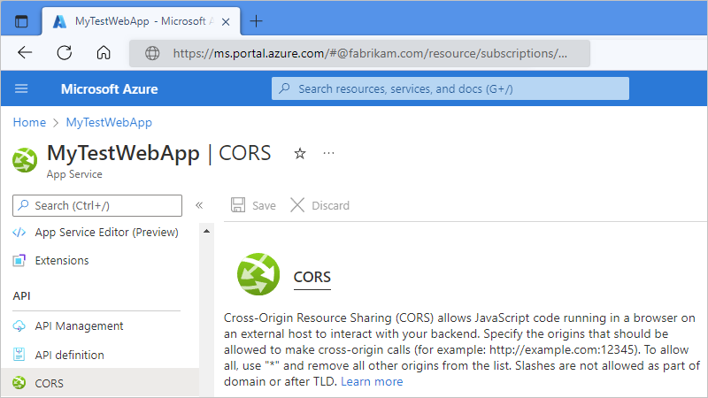This screenshot has height=398, width=708.
Task: Click the MyTestWebApp breadcrumb link
Action: 109,122
